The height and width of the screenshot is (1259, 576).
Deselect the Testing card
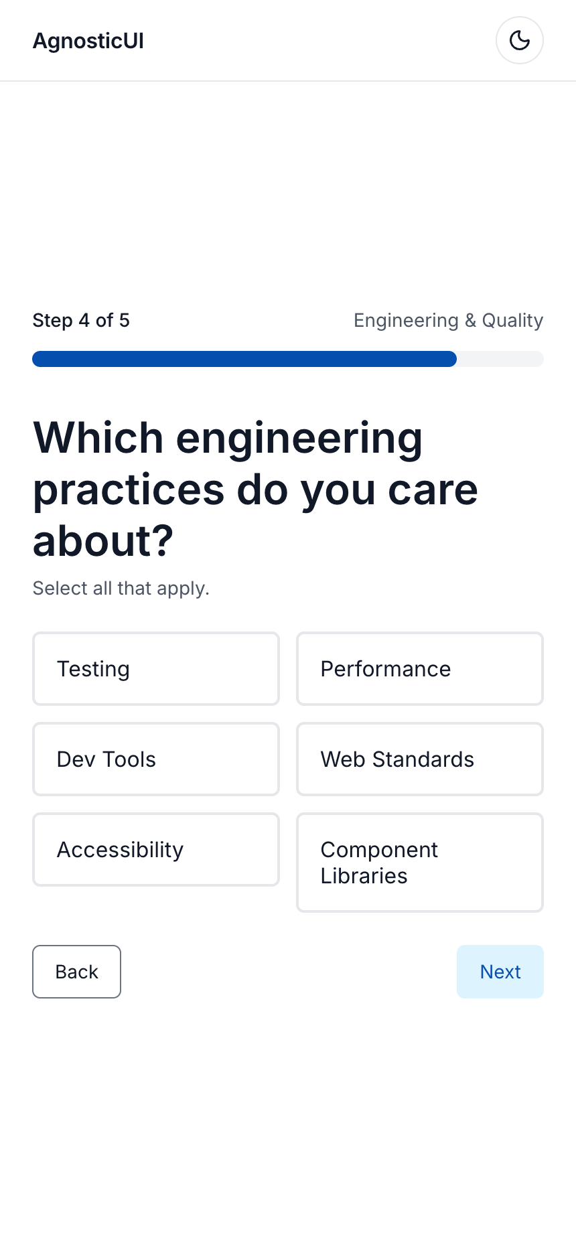point(155,668)
